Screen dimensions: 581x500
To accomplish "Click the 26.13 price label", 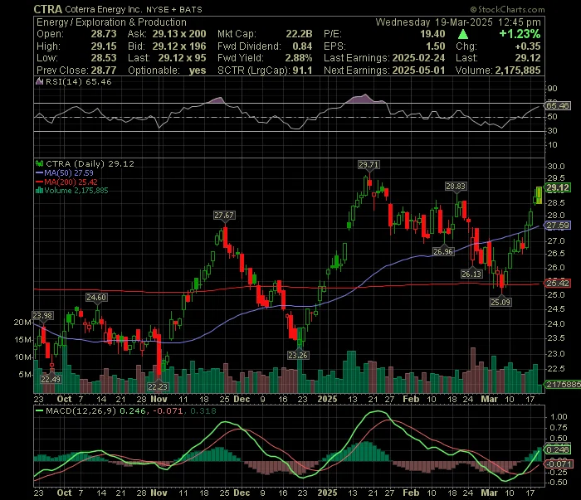I will [471, 274].
